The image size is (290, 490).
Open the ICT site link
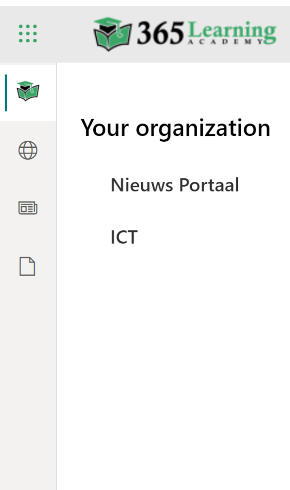124,237
